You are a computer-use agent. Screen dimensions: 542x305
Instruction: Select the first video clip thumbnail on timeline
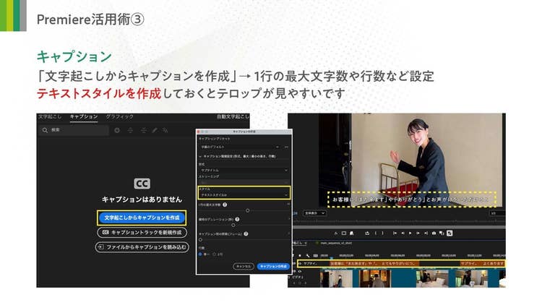(336, 279)
